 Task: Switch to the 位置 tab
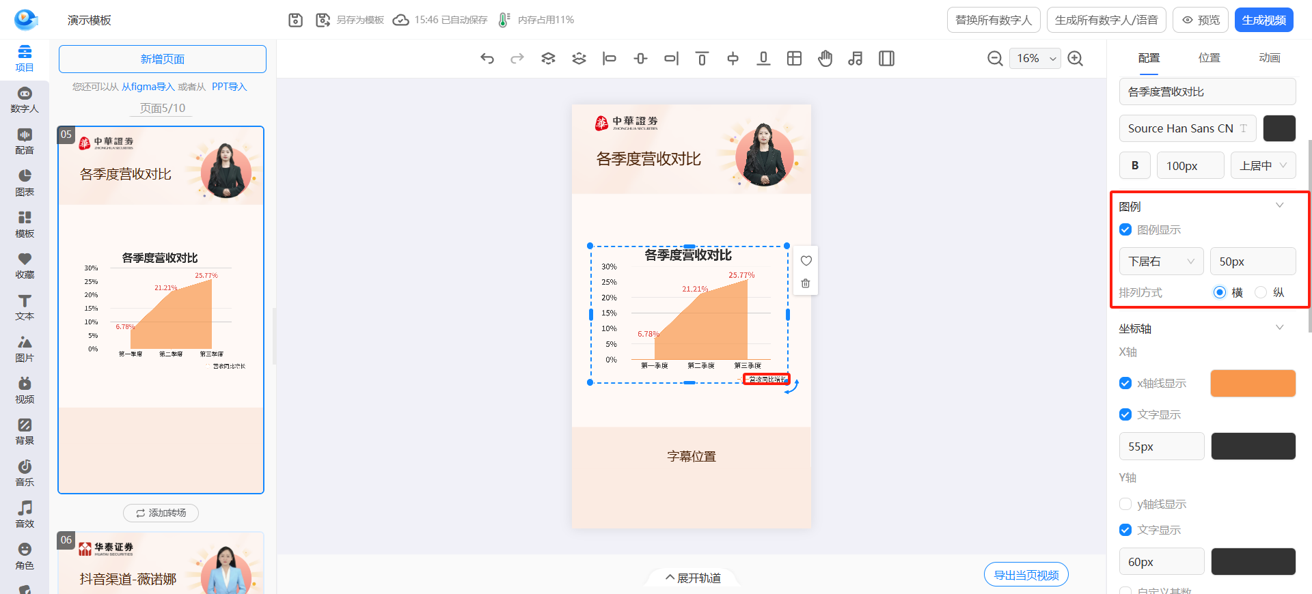pyautogui.click(x=1209, y=58)
